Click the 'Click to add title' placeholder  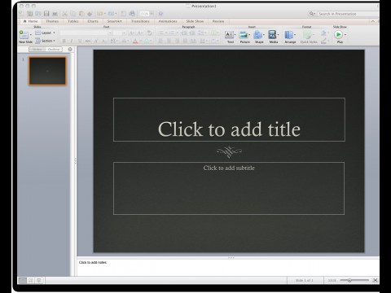[x=229, y=120]
